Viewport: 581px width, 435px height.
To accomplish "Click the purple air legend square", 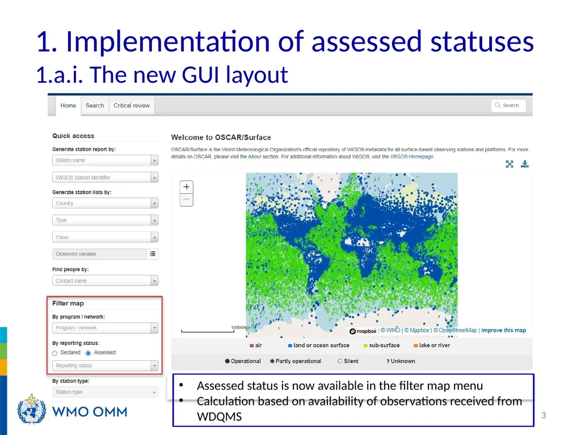I will click(251, 346).
